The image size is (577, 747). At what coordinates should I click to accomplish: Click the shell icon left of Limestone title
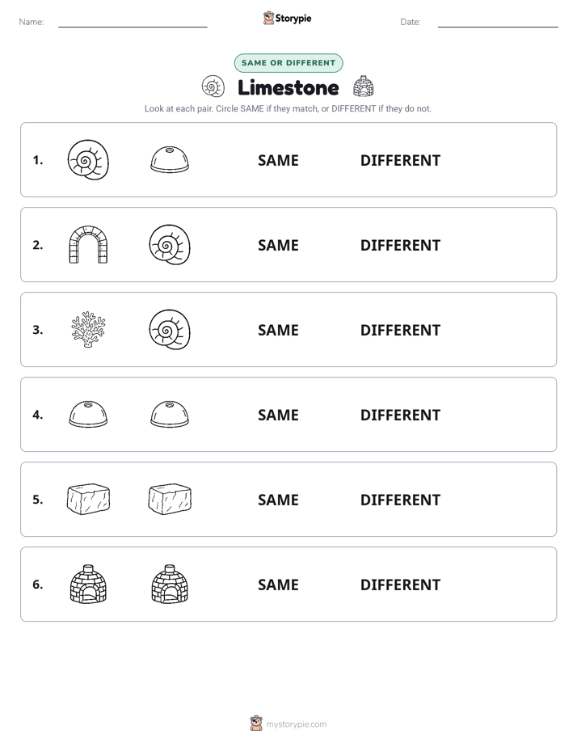click(x=213, y=87)
